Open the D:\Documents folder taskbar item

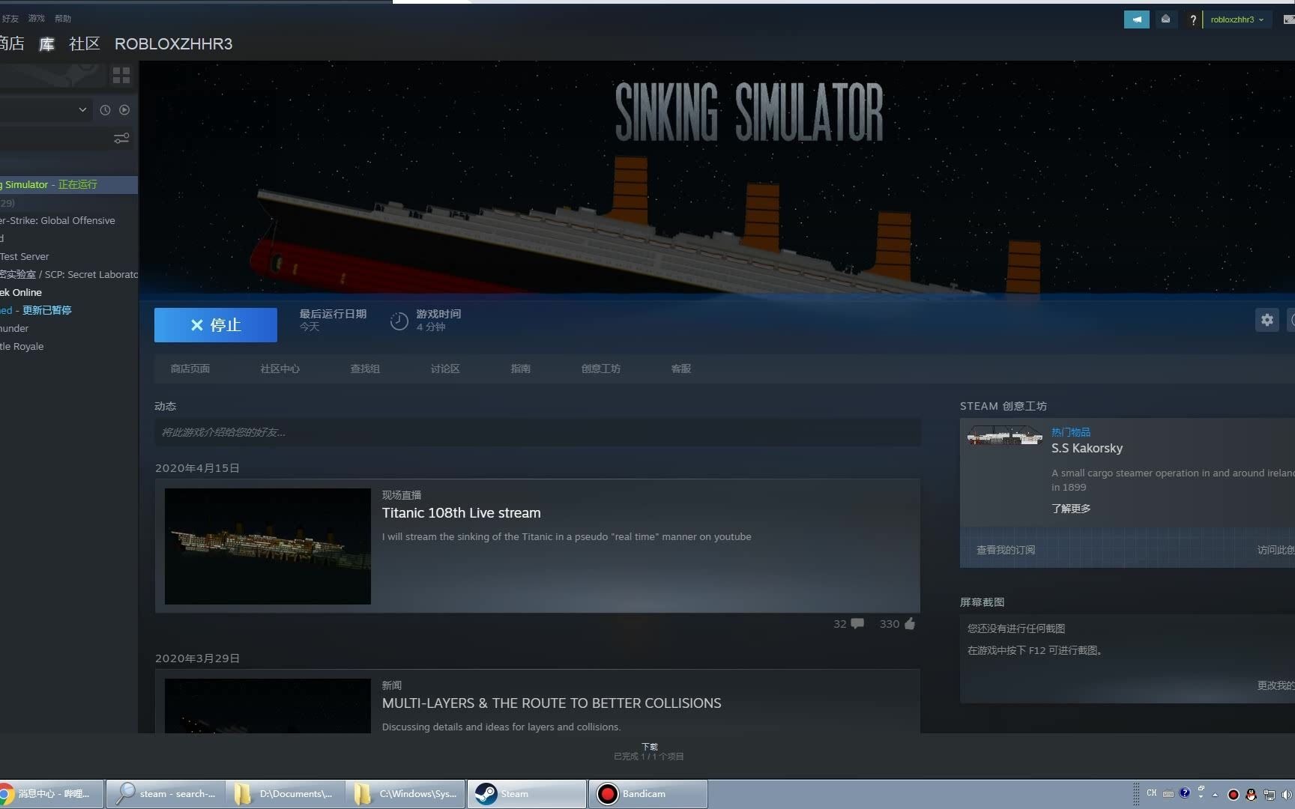pos(286,794)
